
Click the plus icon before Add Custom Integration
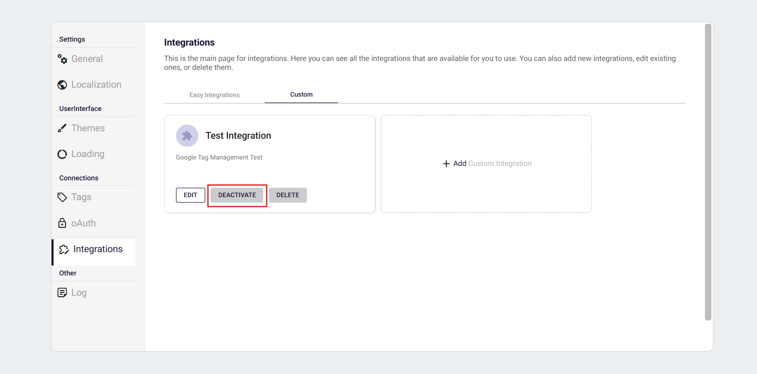(x=446, y=163)
